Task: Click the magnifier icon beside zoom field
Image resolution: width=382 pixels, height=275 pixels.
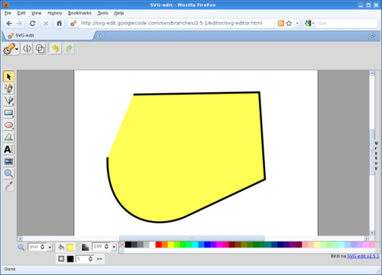Action: (21, 248)
